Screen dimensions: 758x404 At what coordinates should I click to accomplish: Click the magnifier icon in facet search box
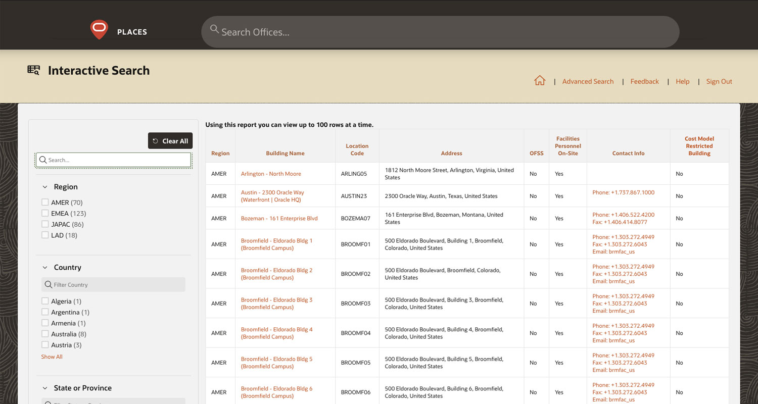click(x=43, y=160)
